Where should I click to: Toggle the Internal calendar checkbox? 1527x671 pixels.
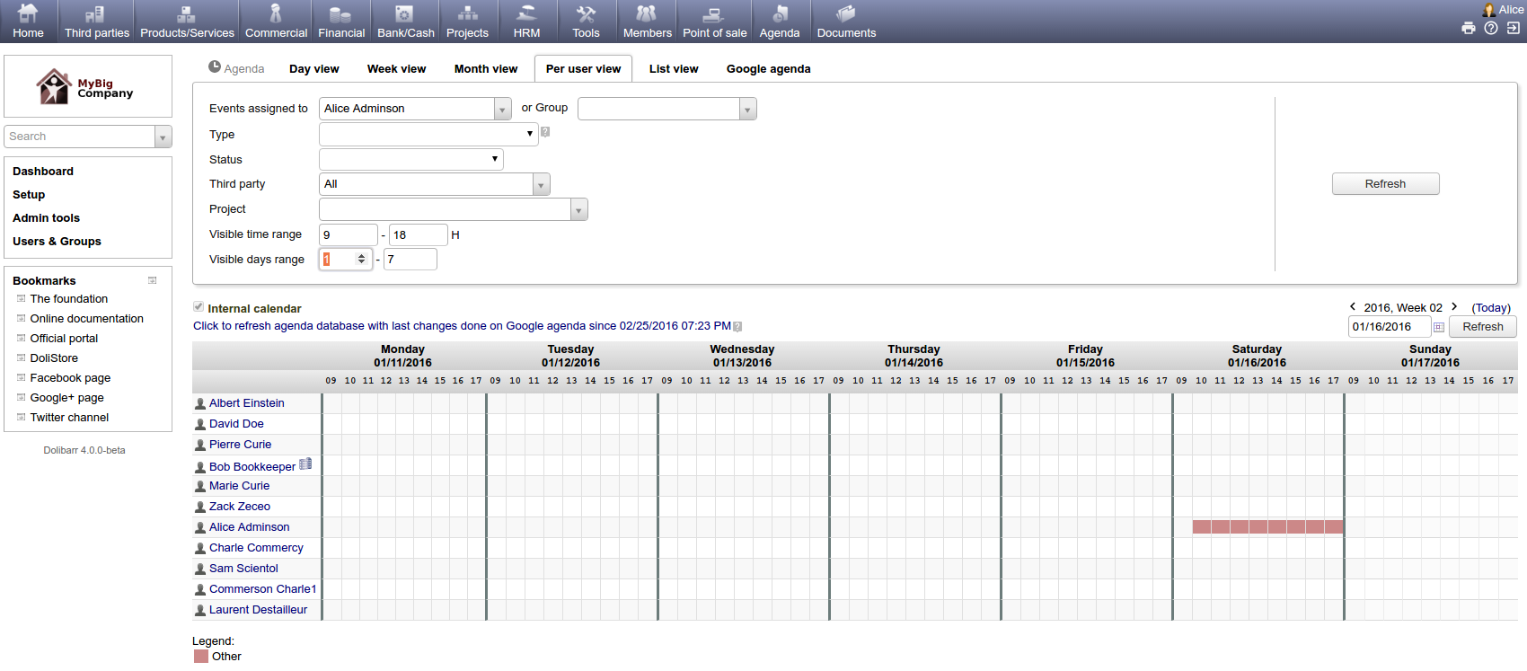(199, 307)
